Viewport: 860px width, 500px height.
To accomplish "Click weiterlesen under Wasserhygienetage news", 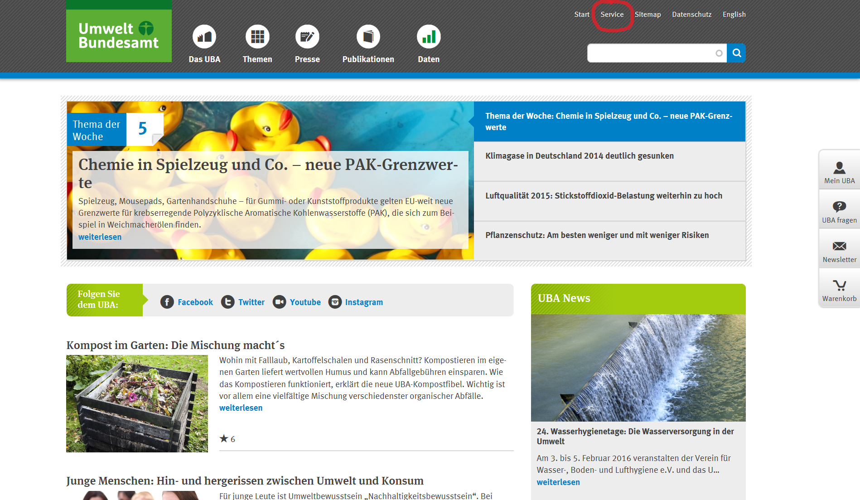I will [x=558, y=482].
